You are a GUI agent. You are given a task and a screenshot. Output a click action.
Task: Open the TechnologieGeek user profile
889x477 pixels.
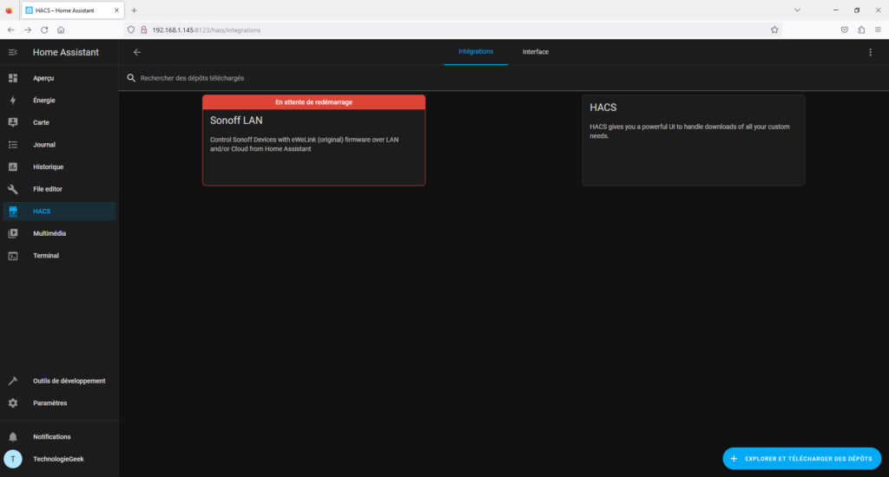(57, 459)
